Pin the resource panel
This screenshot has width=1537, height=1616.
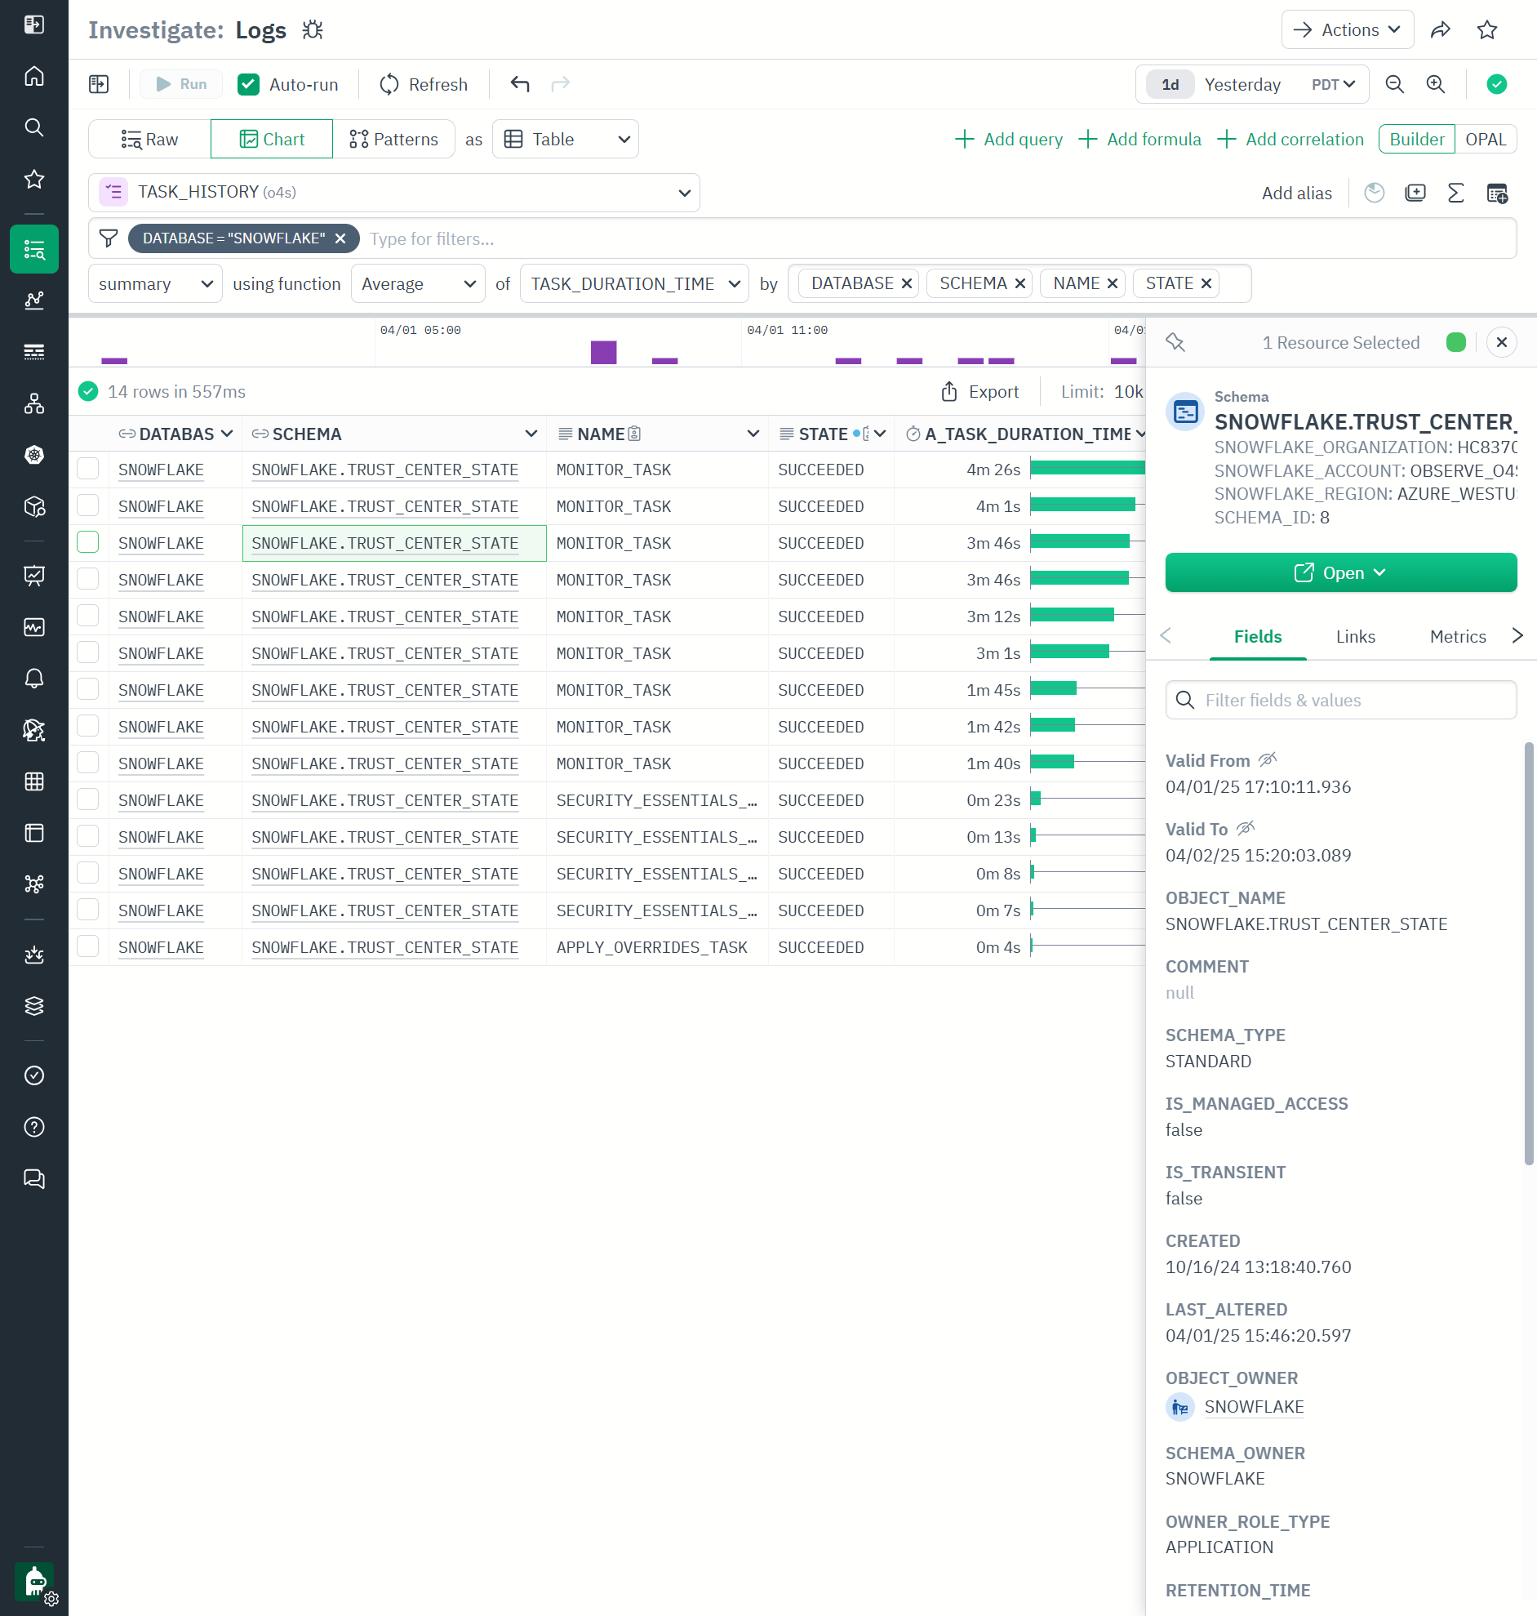(x=1175, y=342)
